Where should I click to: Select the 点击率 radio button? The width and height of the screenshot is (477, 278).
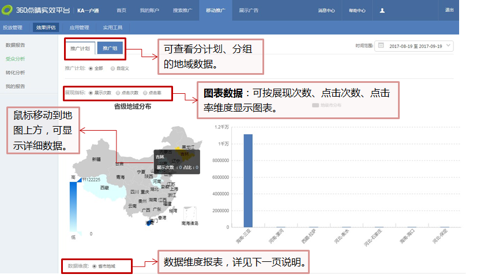point(145,92)
